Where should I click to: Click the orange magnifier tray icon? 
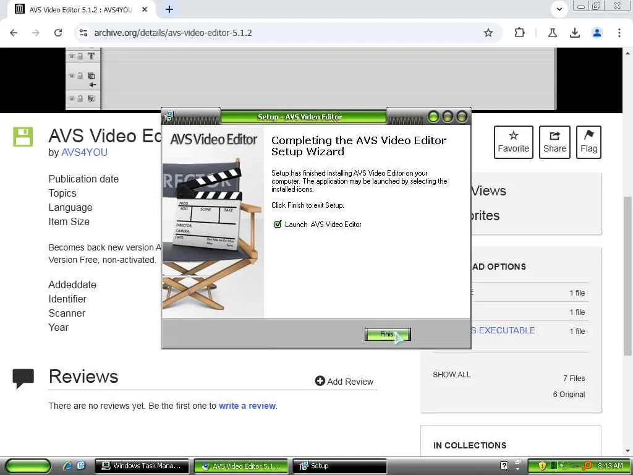(x=587, y=466)
